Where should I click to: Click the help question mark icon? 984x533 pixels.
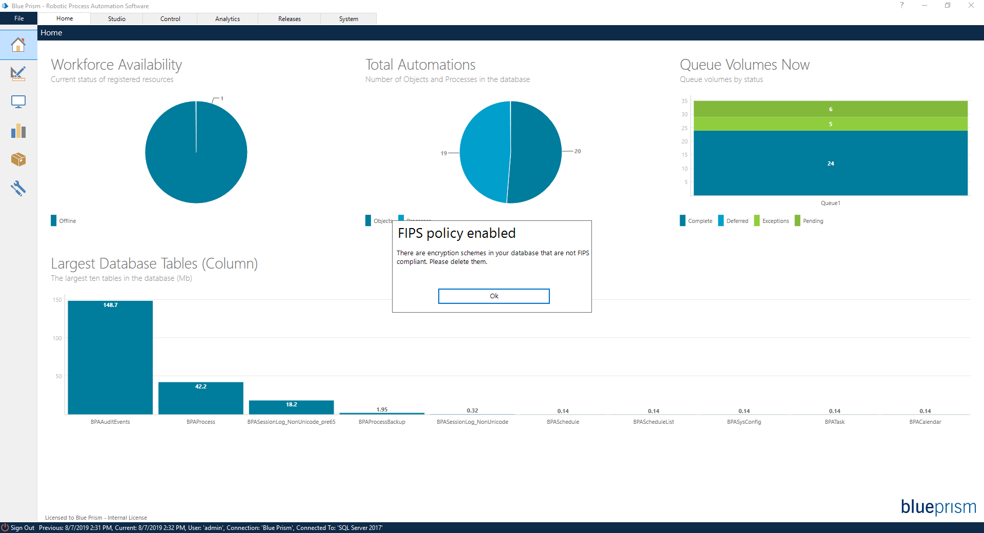(901, 6)
